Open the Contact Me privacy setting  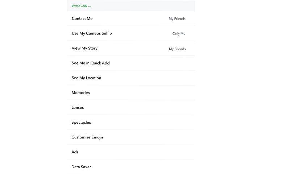point(82,18)
